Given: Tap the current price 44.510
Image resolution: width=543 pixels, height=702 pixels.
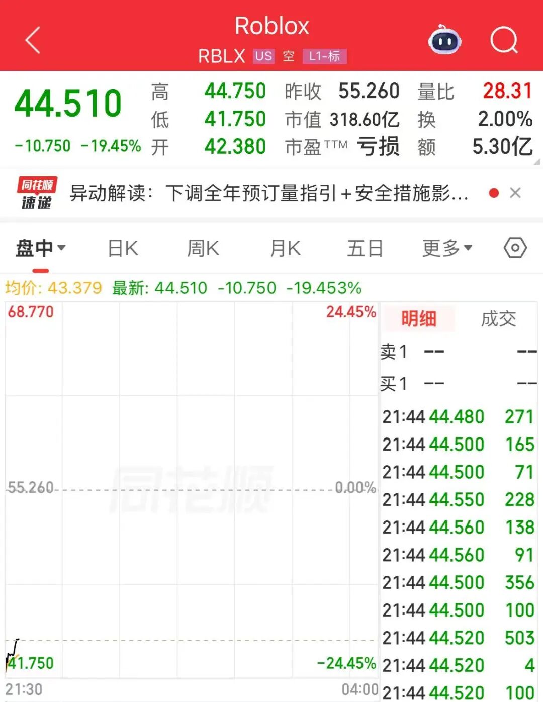Looking at the screenshot, I should (68, 104).
